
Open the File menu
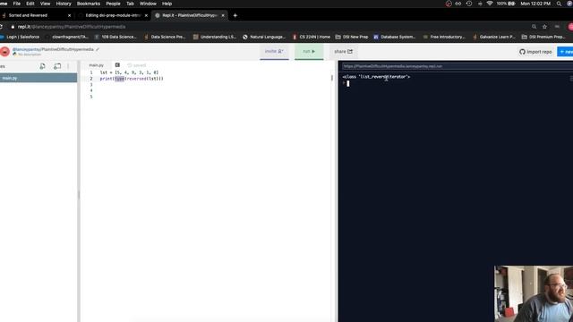(x=17, y=4)
